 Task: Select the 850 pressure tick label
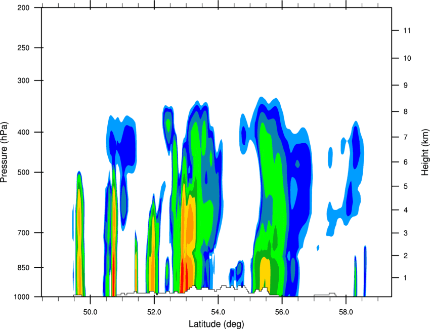(x=23, y=268)
